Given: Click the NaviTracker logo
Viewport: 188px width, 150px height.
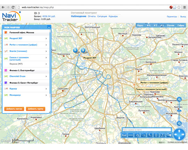Looking at the screenshot, I should point(11,16).
